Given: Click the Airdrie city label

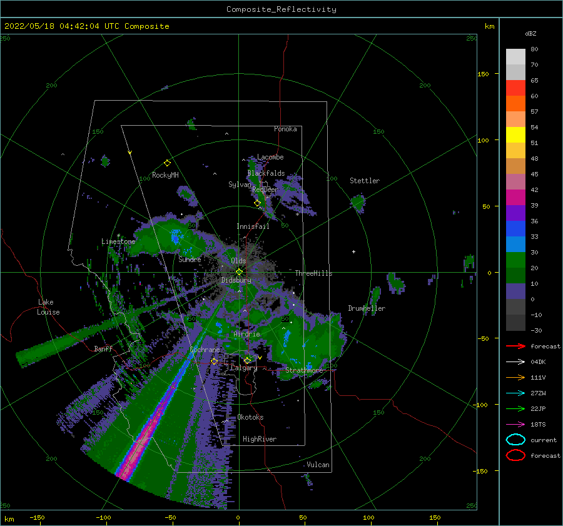Looking at the screenshot, I should [x=246, y=334].
